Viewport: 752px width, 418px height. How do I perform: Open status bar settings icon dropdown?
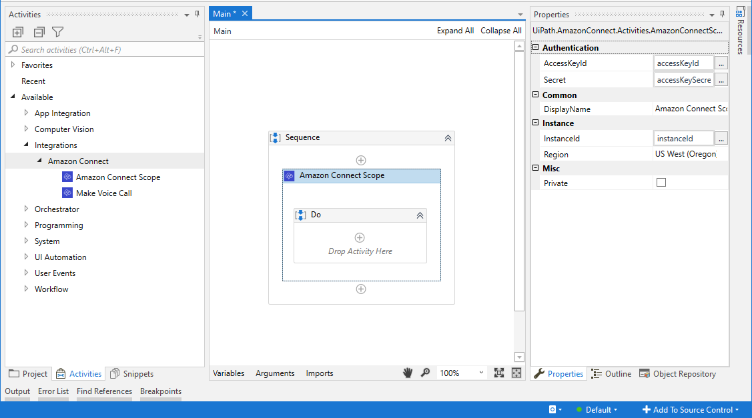[555, 409]
